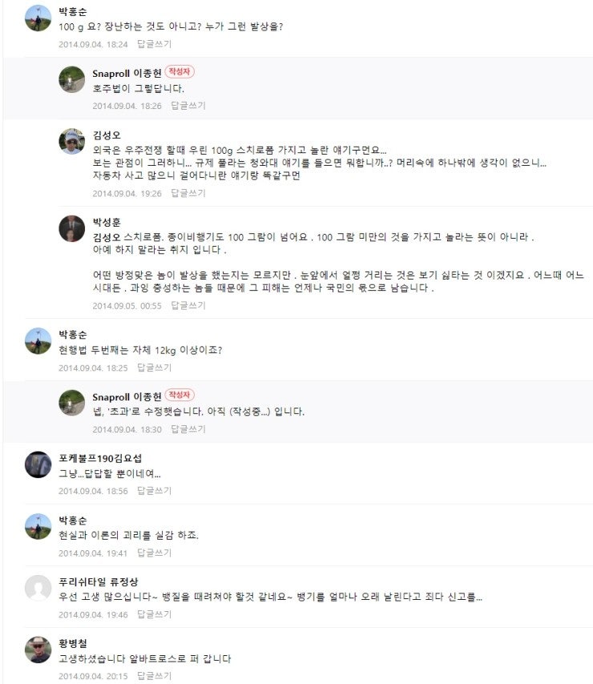This screenshot has height=684, width=593.
Task: Click 박홍순's avatar on the 100 g comment
Action: [x=38, y=18]
